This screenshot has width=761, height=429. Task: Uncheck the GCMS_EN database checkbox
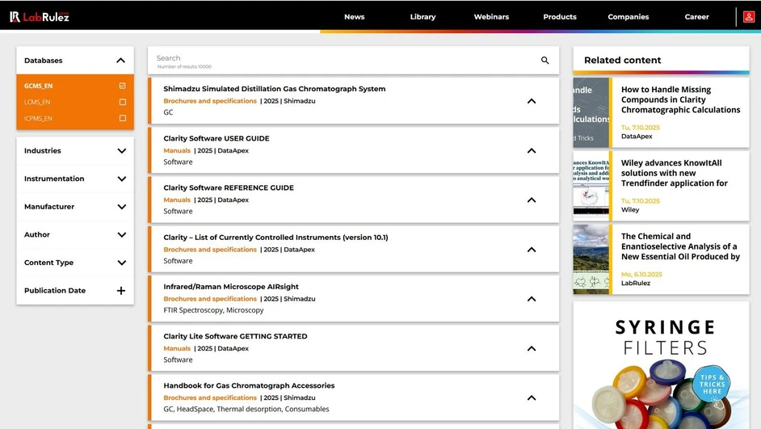tap(122, 86)
